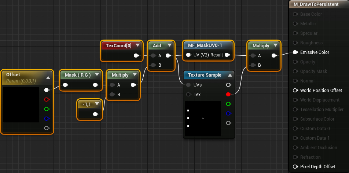Screen dimensions: 349x173
Task: Click the Offset node's white RGBA output pin
Action: (x=47, y=90)
